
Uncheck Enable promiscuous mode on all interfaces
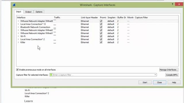click(17, 70)
